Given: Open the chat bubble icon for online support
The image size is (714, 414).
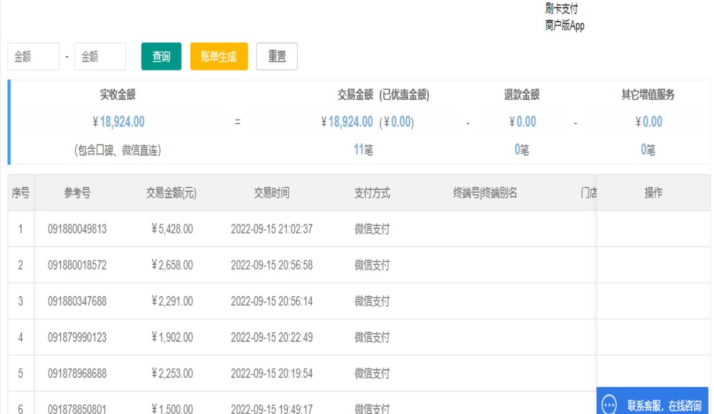Looking at the screenshot, I should coord(609,405).
